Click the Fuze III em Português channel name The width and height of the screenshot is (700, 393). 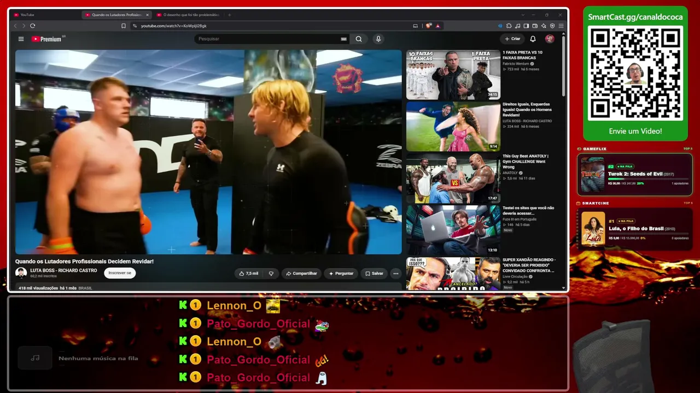coord(520,219)
